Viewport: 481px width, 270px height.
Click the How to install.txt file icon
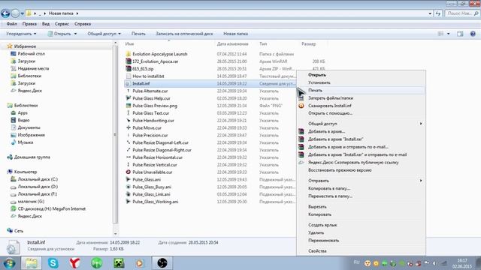click(x=129, y=76)
